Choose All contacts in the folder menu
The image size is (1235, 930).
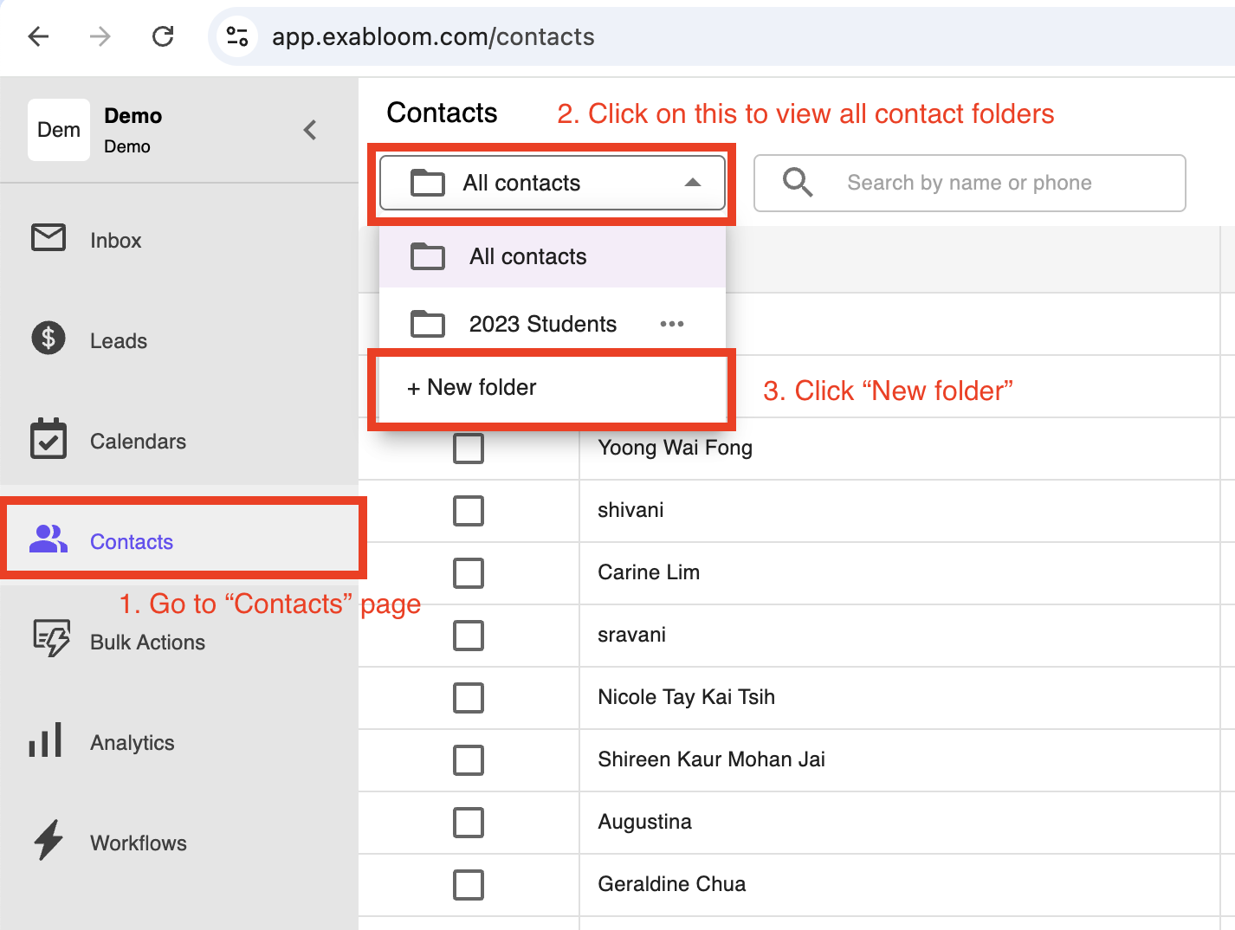point(527,256)
